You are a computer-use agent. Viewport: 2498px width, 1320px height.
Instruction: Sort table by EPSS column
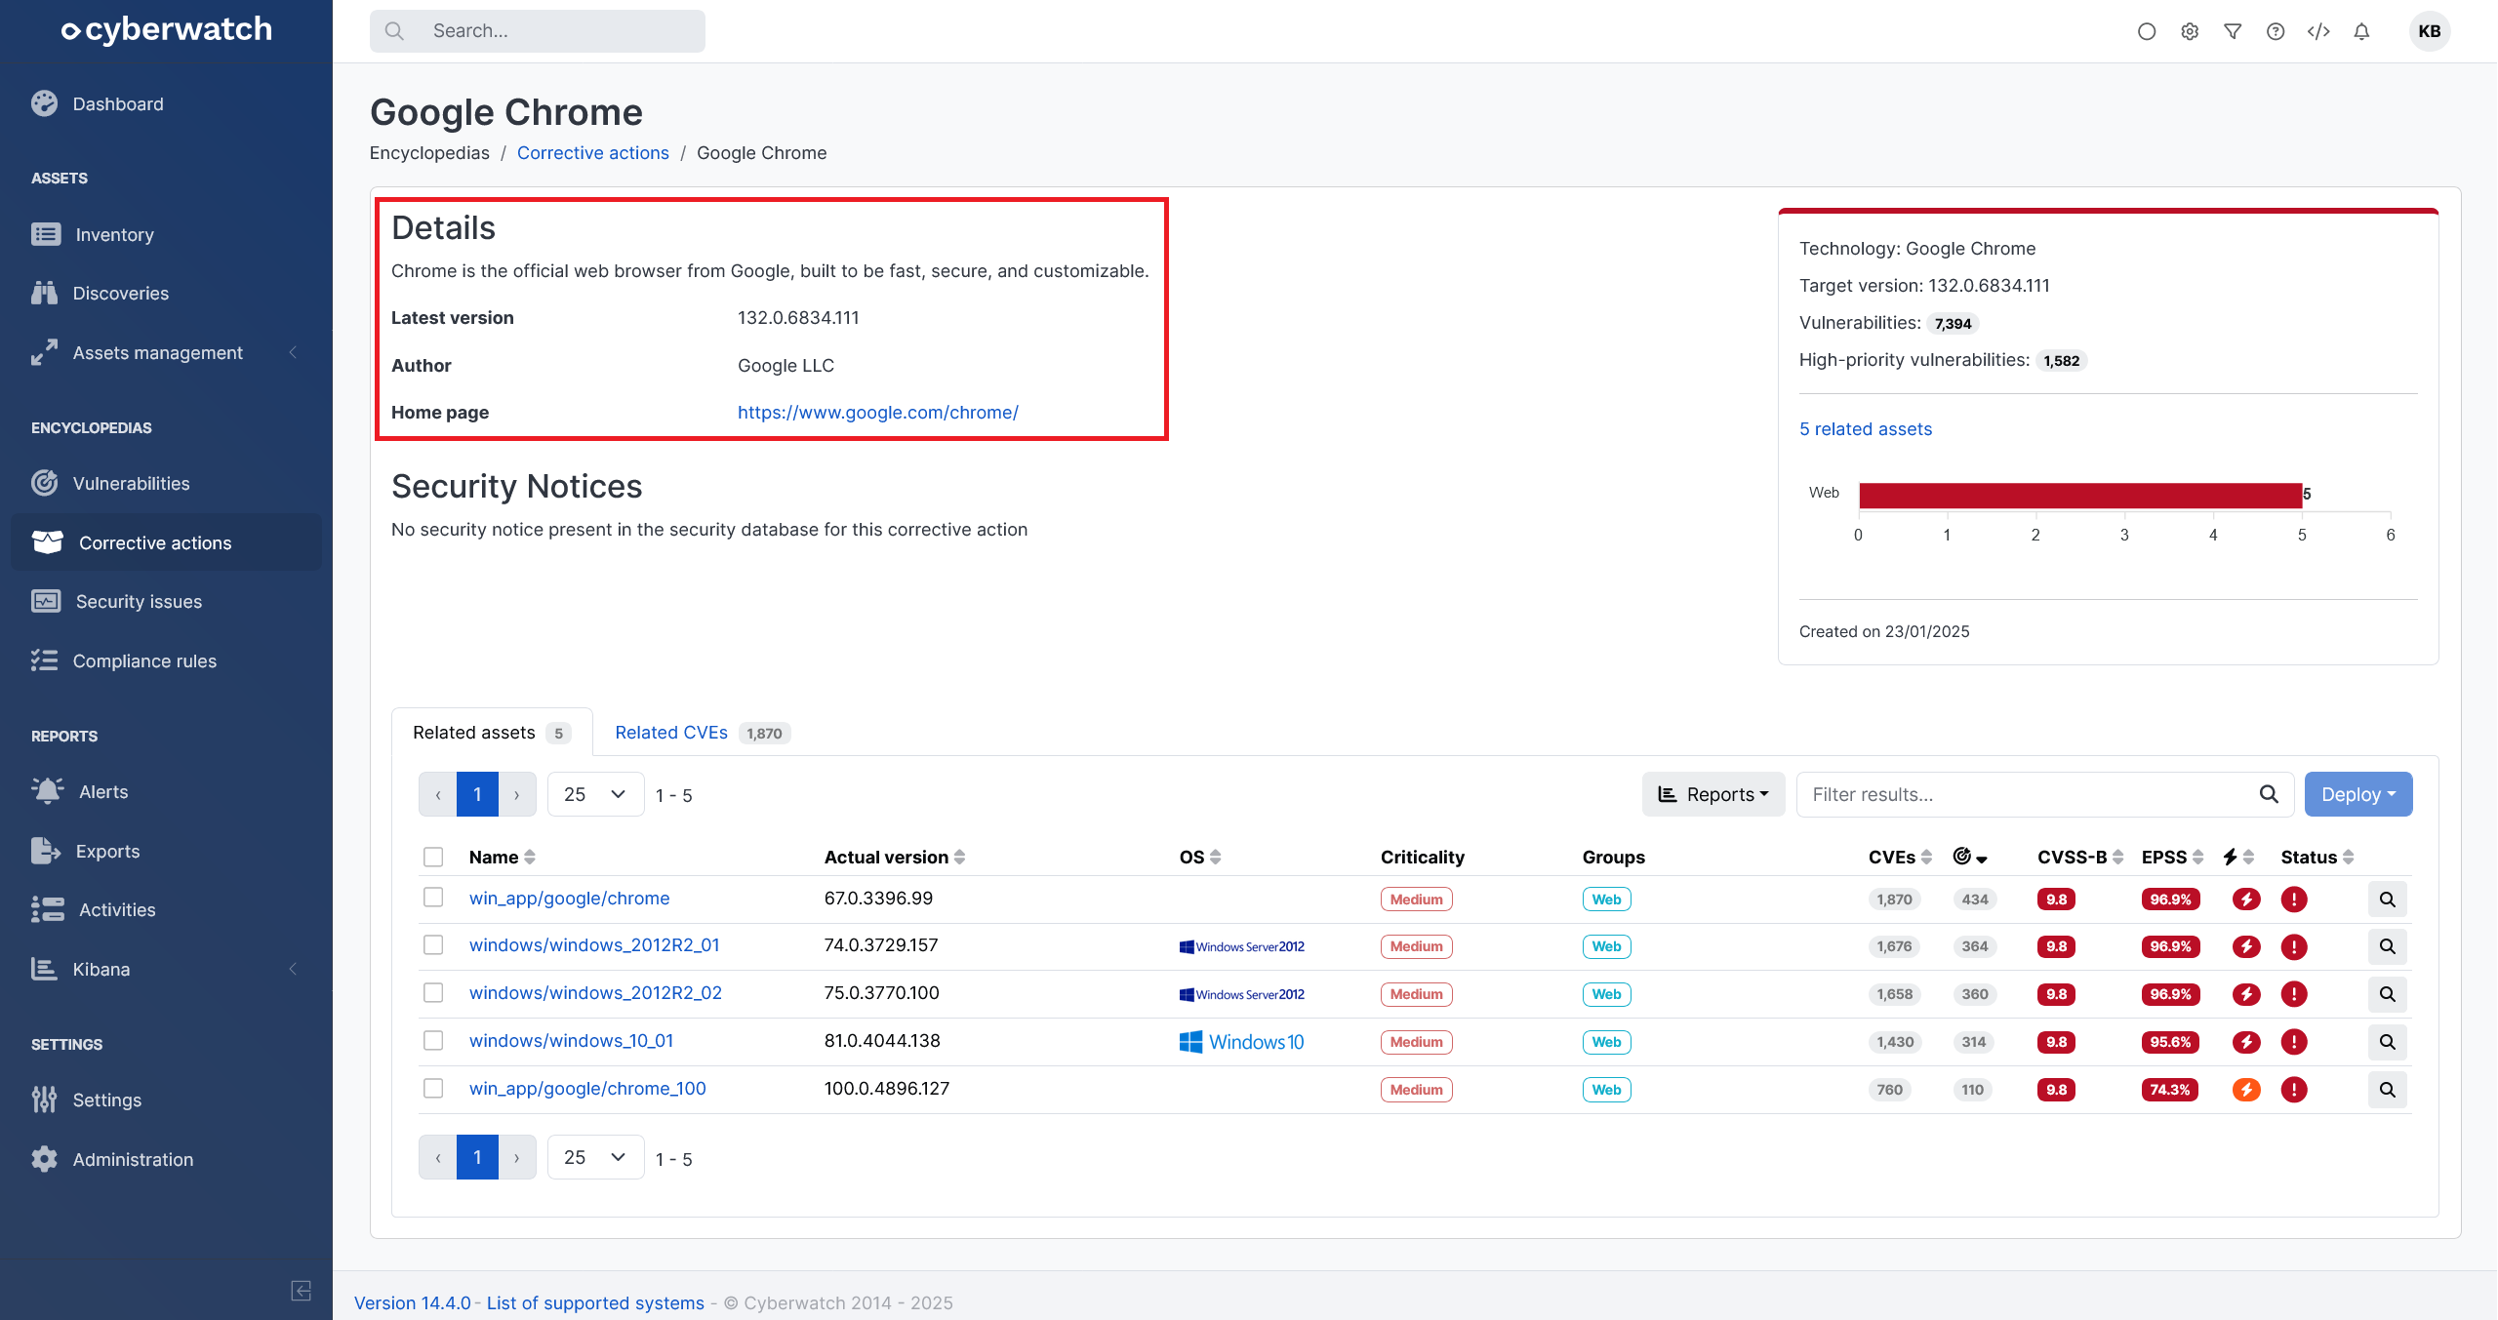tap(2172, 857)
